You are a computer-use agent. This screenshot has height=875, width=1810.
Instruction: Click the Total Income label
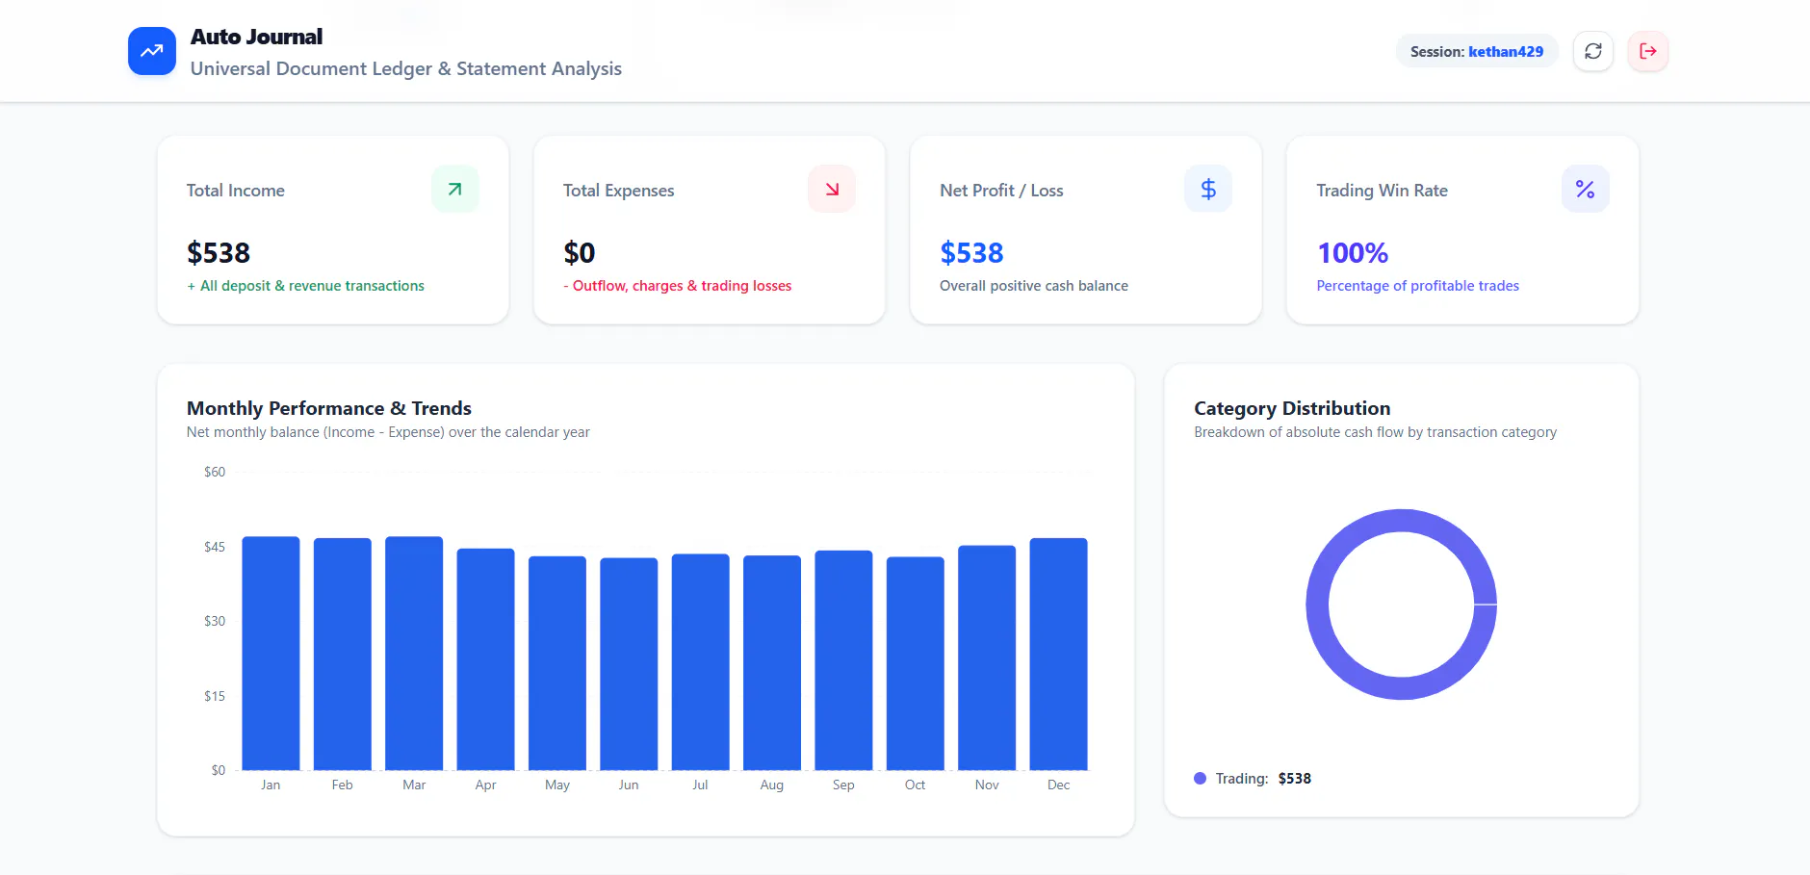236,191
